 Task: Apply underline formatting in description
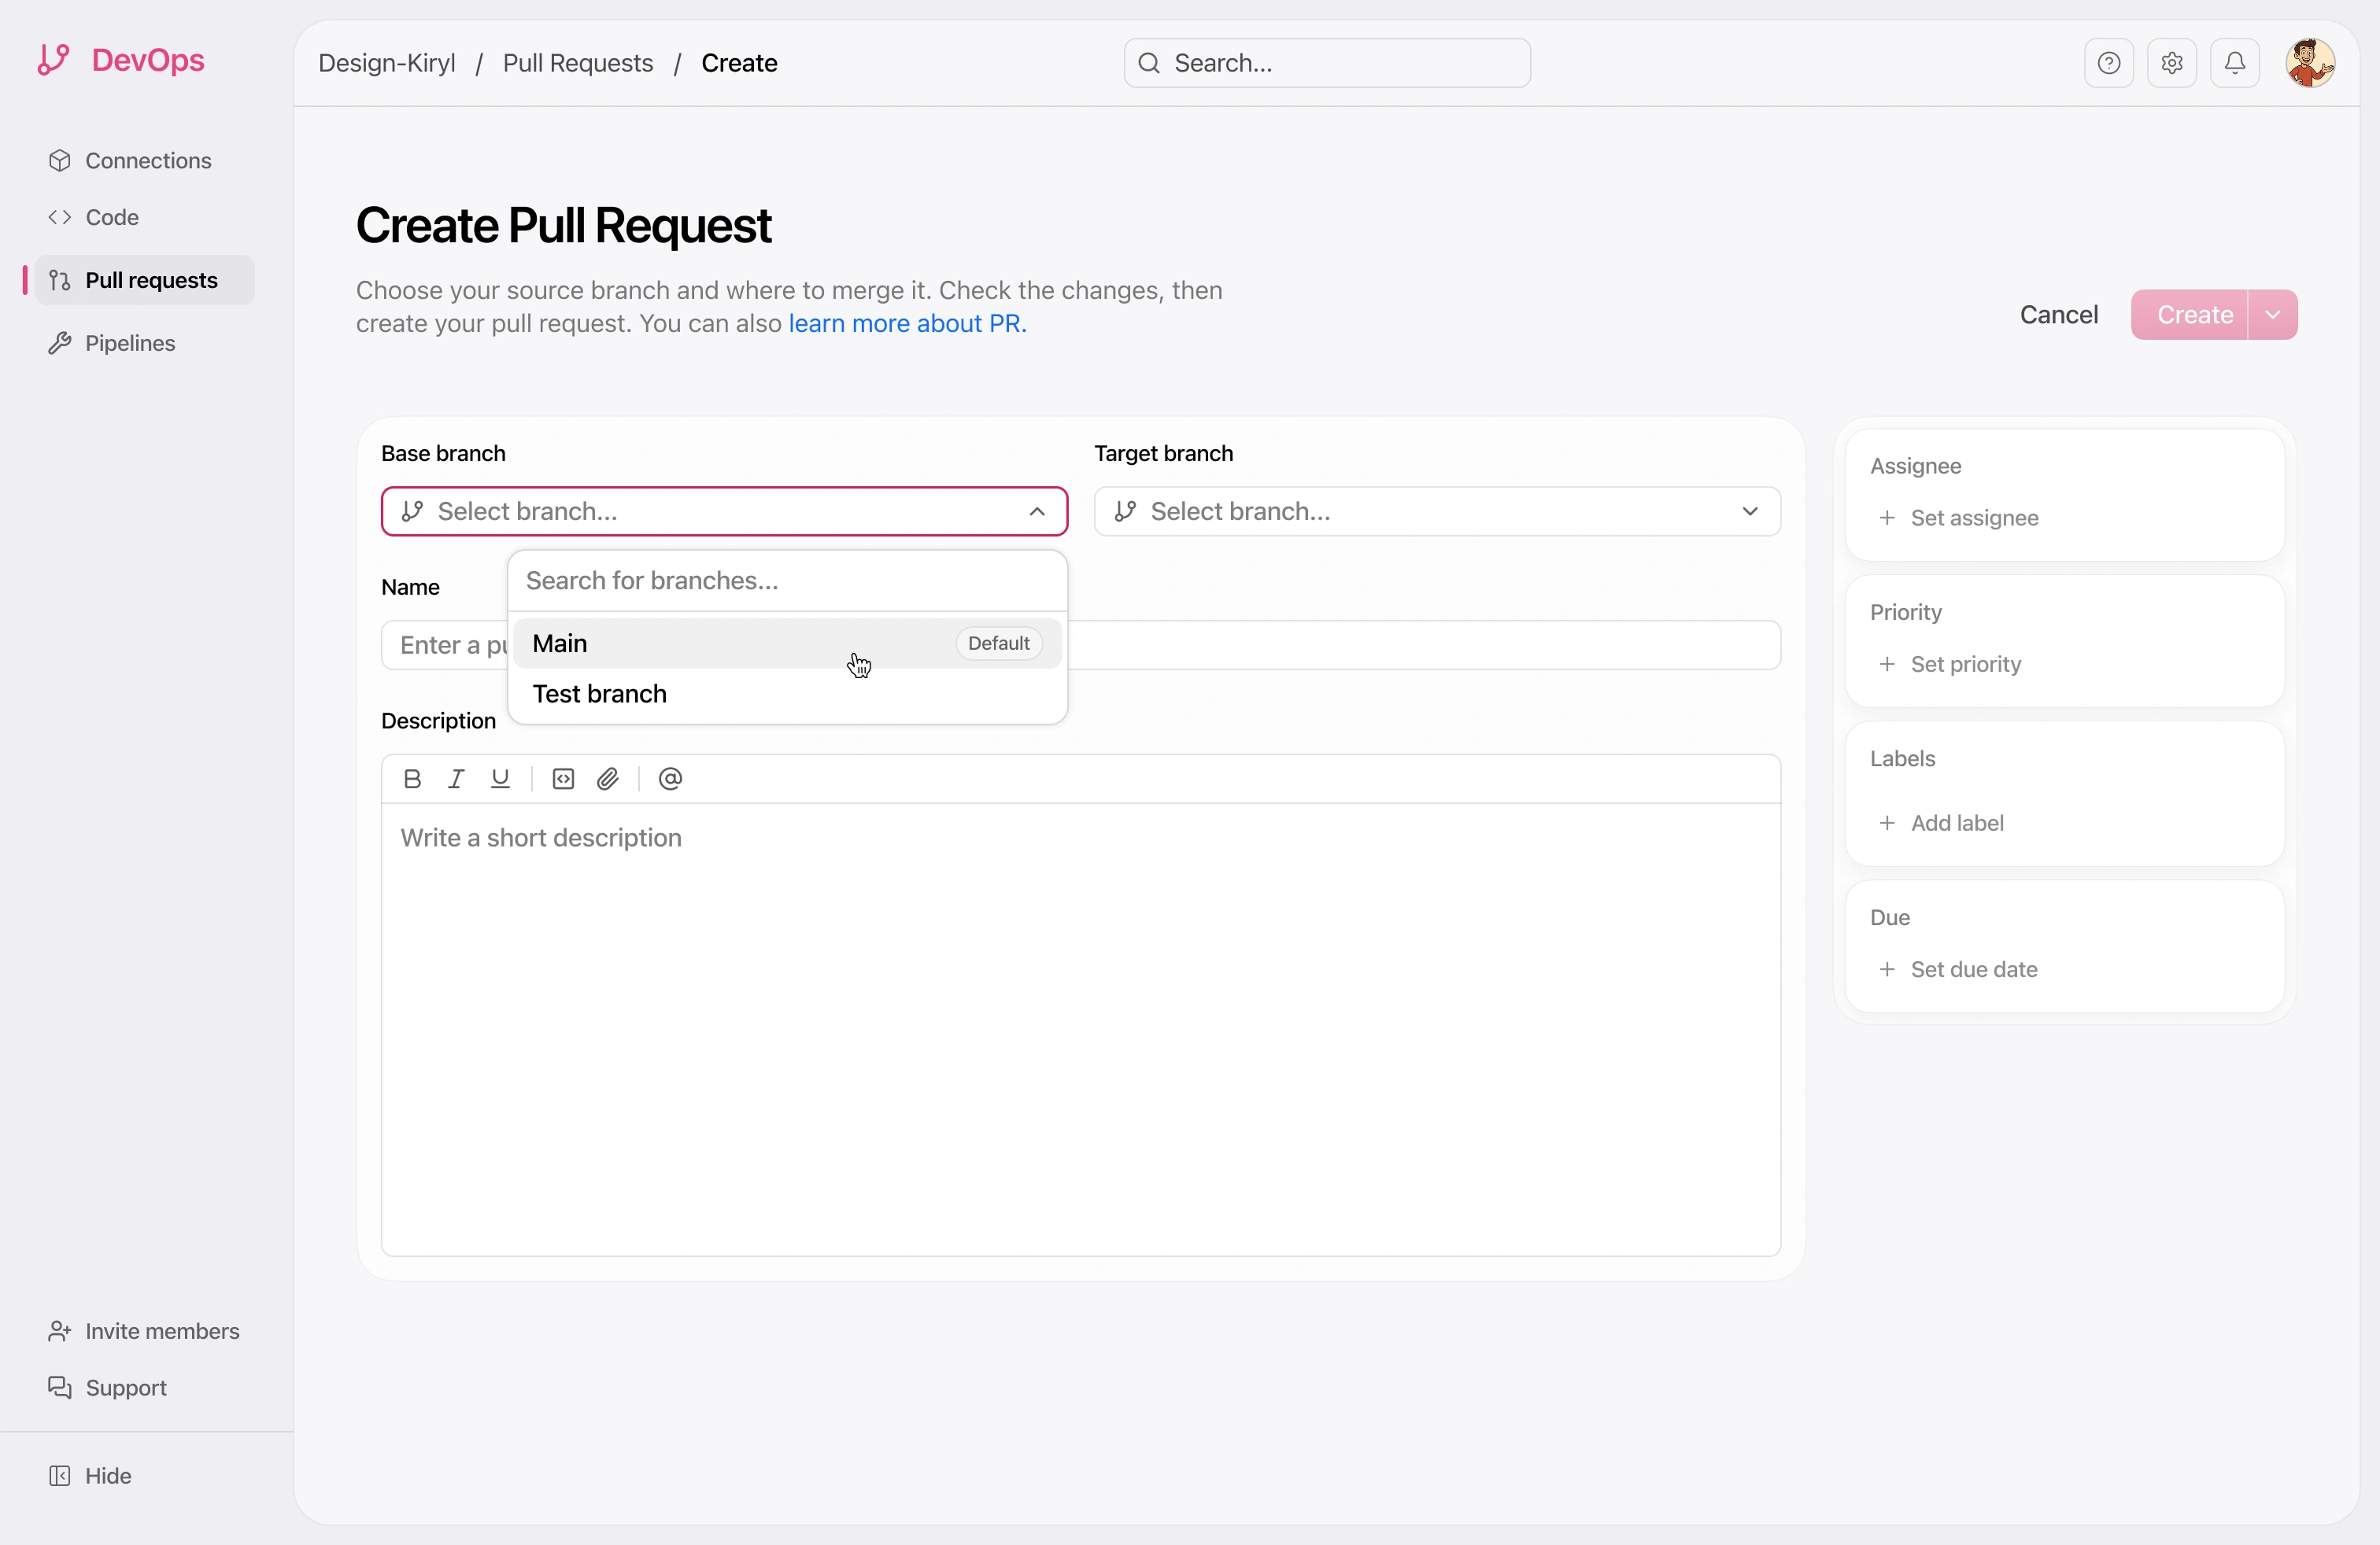pyautogui.click(x=500, y=779)
